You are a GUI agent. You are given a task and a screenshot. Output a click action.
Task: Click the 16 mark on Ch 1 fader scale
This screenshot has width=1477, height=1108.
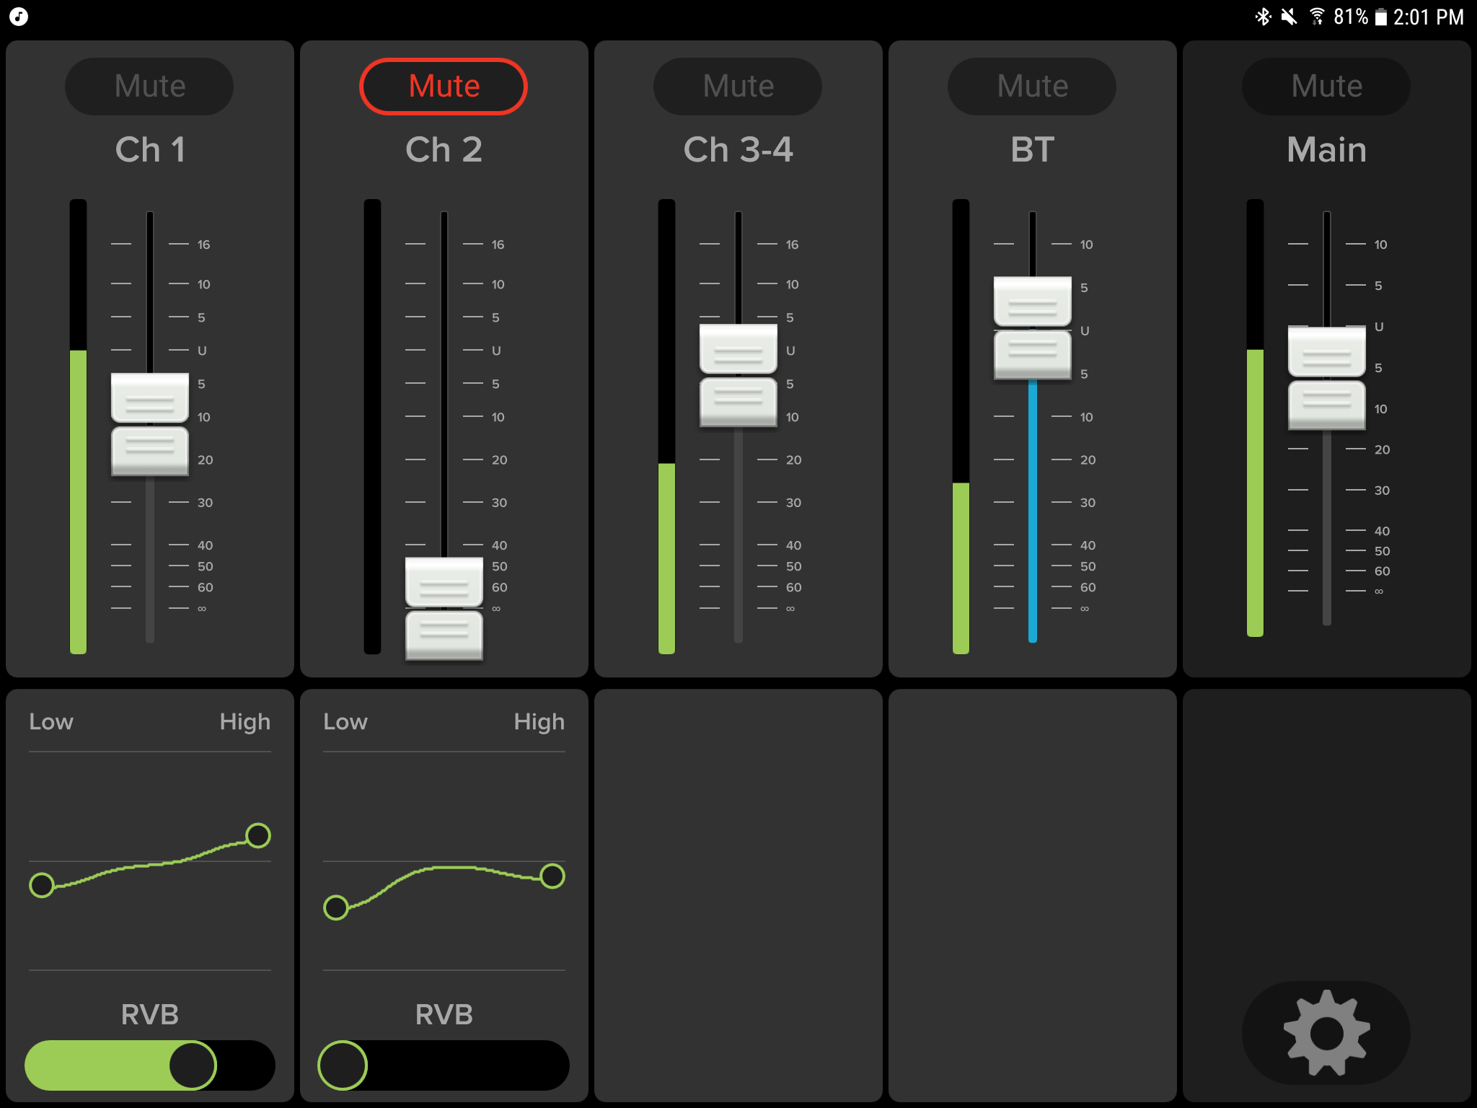point(204,245)
